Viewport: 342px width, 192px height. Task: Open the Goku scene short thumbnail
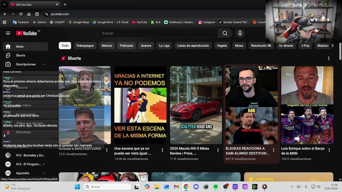point(140,105)
